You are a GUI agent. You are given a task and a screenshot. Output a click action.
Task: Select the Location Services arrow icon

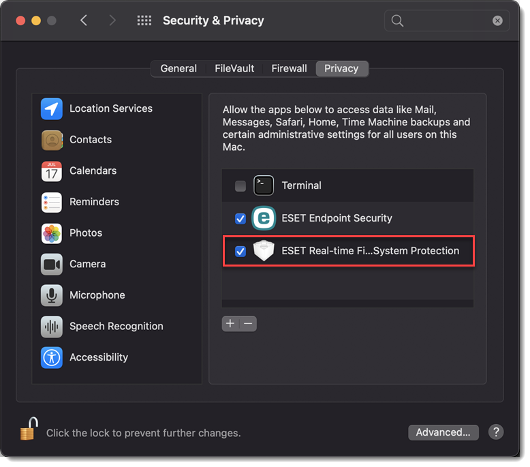click(52, 109)
